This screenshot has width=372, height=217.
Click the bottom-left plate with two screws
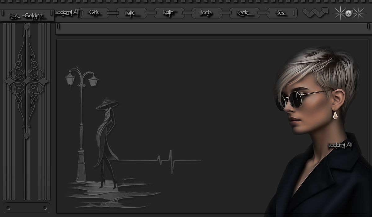pos(26,208)
